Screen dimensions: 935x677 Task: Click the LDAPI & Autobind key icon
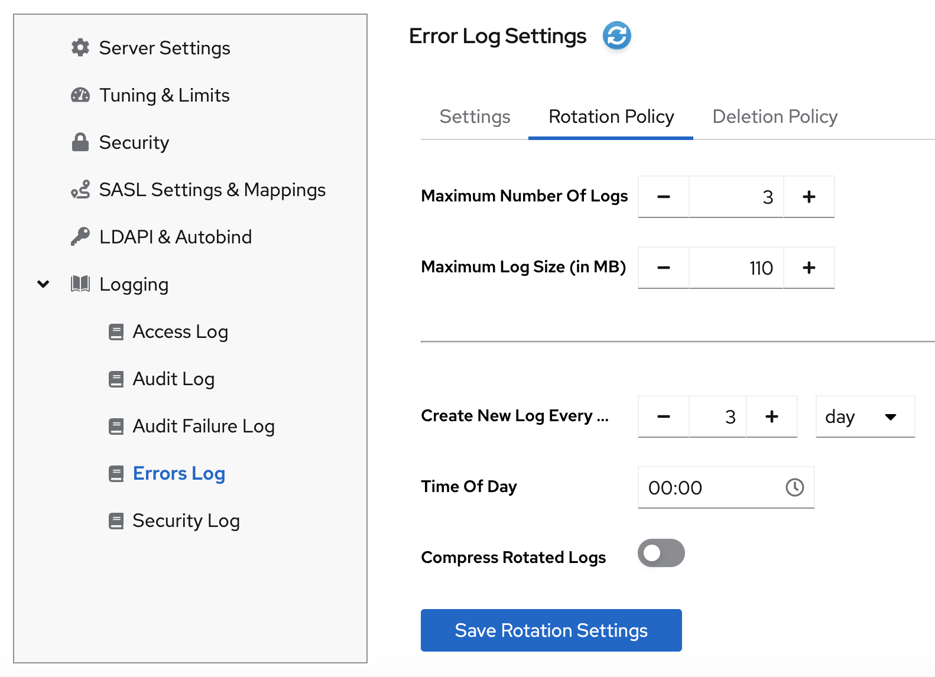[x=80, y=237]
